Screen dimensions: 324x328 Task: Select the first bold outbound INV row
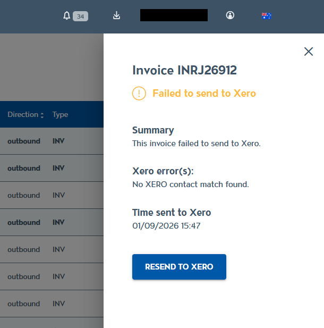[x=52, y=141]
